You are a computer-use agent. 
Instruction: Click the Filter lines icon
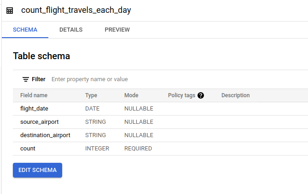coord(26,79)
